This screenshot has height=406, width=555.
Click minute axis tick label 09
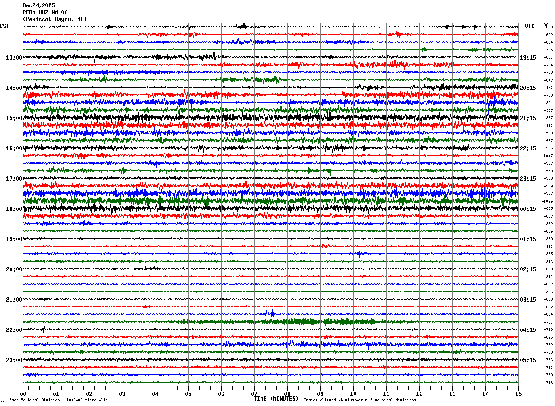click(320, 394)
